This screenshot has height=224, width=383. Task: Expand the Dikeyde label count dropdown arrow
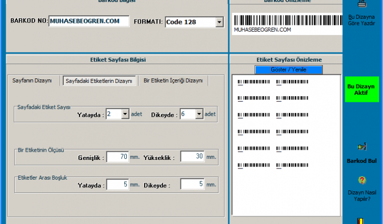(x=199, y=114)
